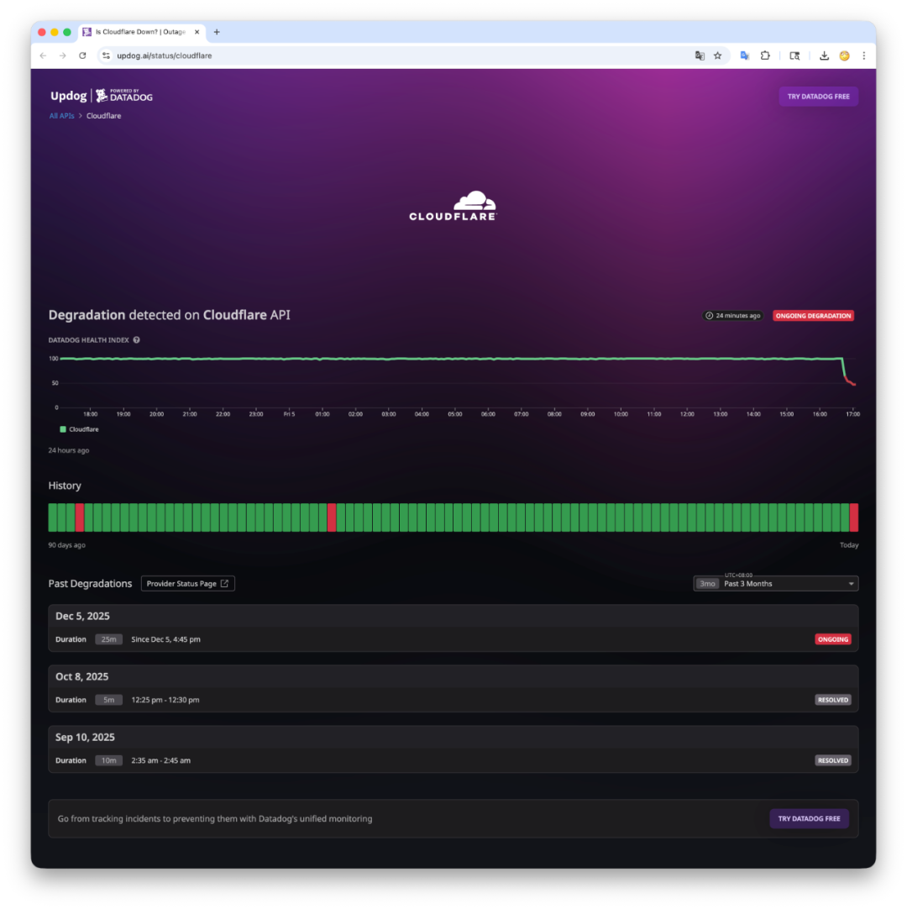Image resolution: width=907 pixels, height=909 pixels.
Task: Click the 'Resolved' badge on Oct 8 row
Action: pos(833,701)
